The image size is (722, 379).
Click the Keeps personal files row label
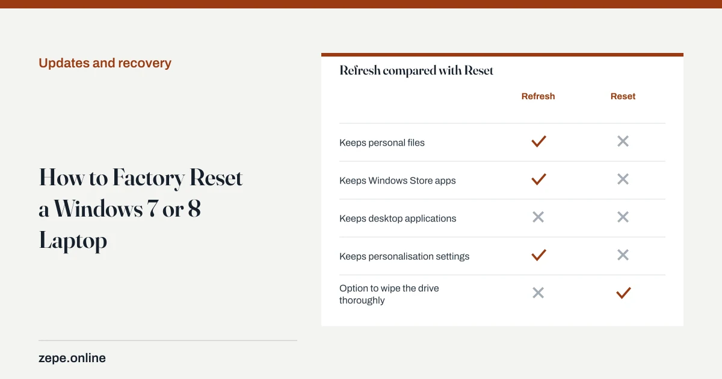point(382,143)
